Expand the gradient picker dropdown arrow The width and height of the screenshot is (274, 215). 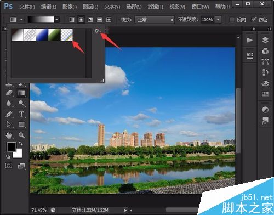[57, 20]
